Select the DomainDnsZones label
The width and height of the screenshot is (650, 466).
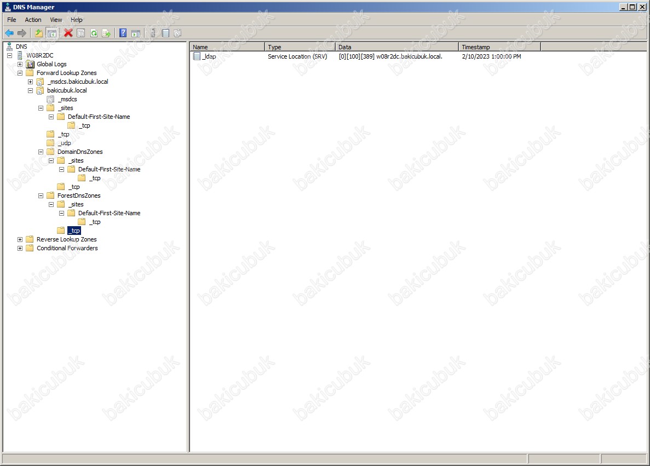point(80,152)
